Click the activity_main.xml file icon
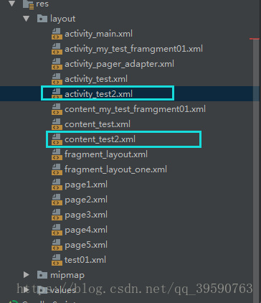 57,34
